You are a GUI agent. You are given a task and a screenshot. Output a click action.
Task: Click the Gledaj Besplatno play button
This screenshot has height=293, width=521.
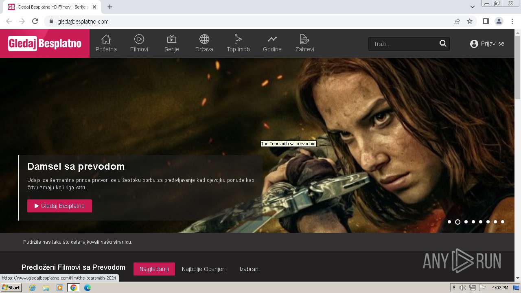[x=59, y=206]
